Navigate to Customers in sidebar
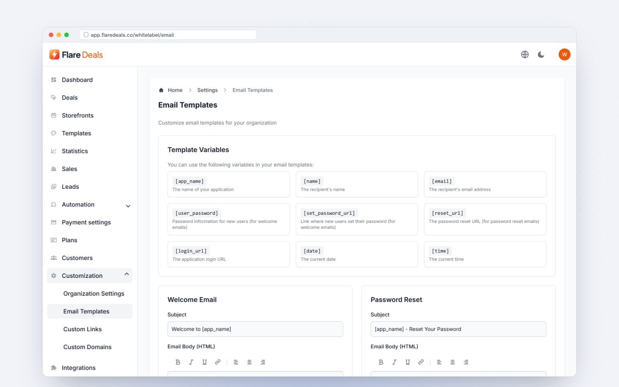This screenshot has width=619, height=387. (90, 258)
